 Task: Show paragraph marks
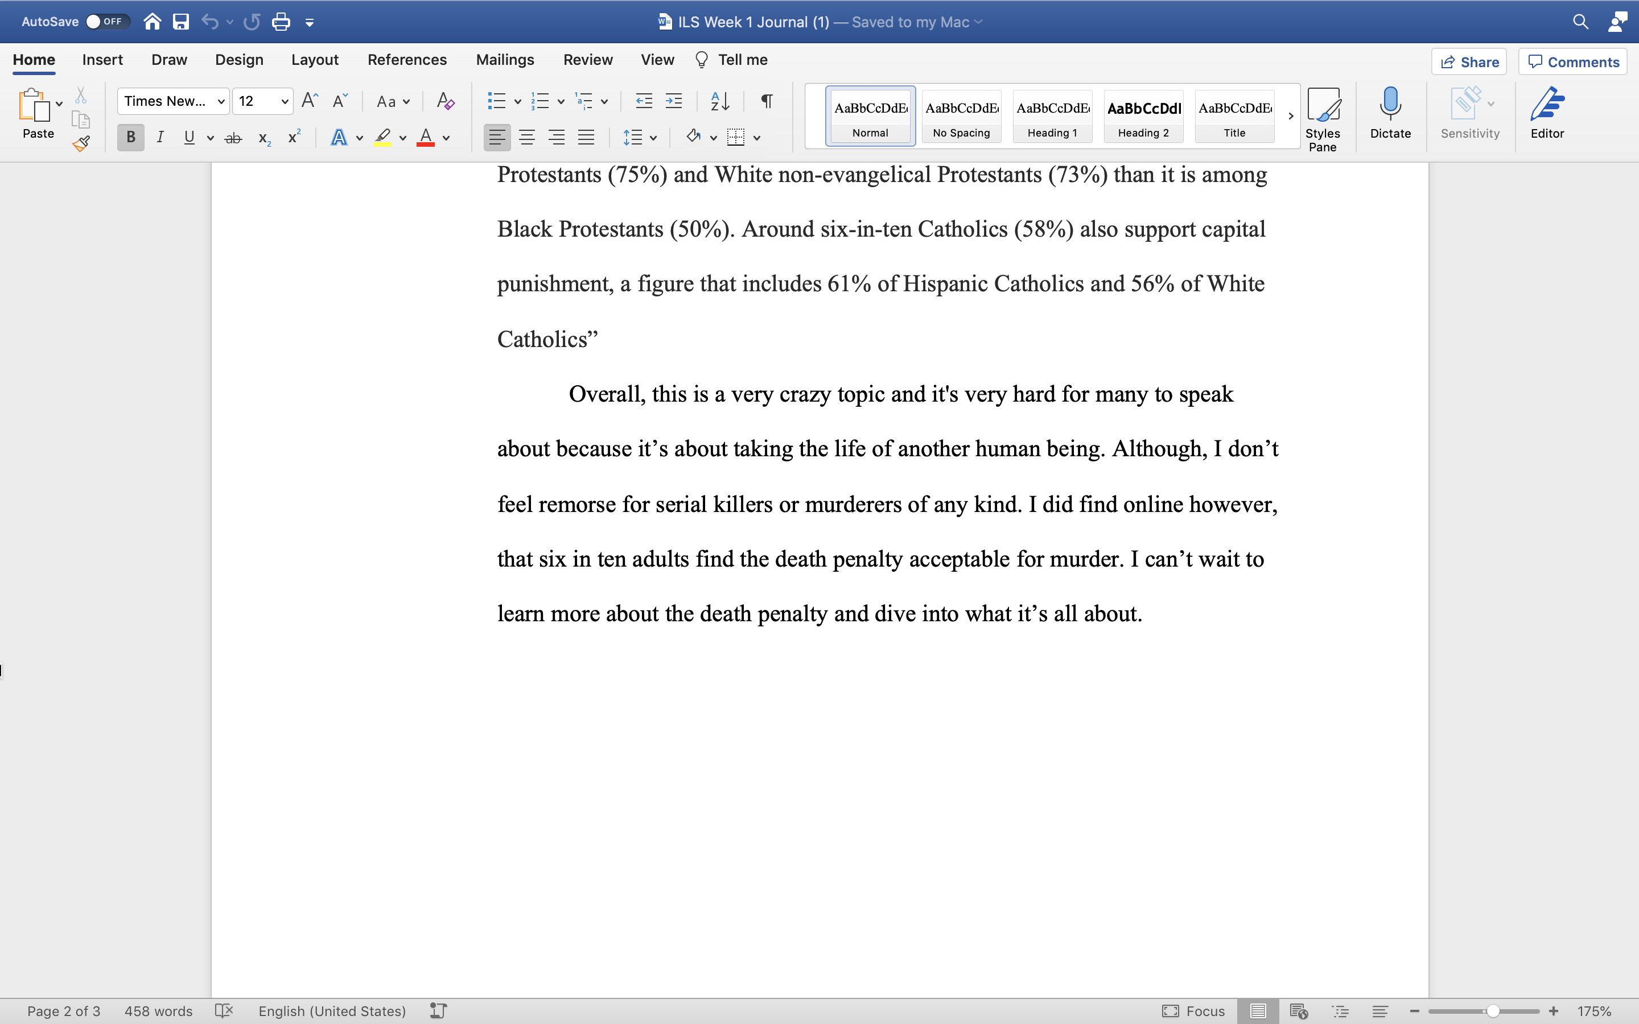[x=766, y=100]
